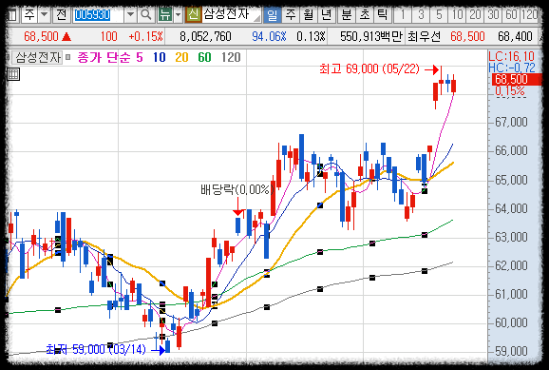Switch chart to 주 weekly period
The image size is (549, 370).
pos(291,15)
